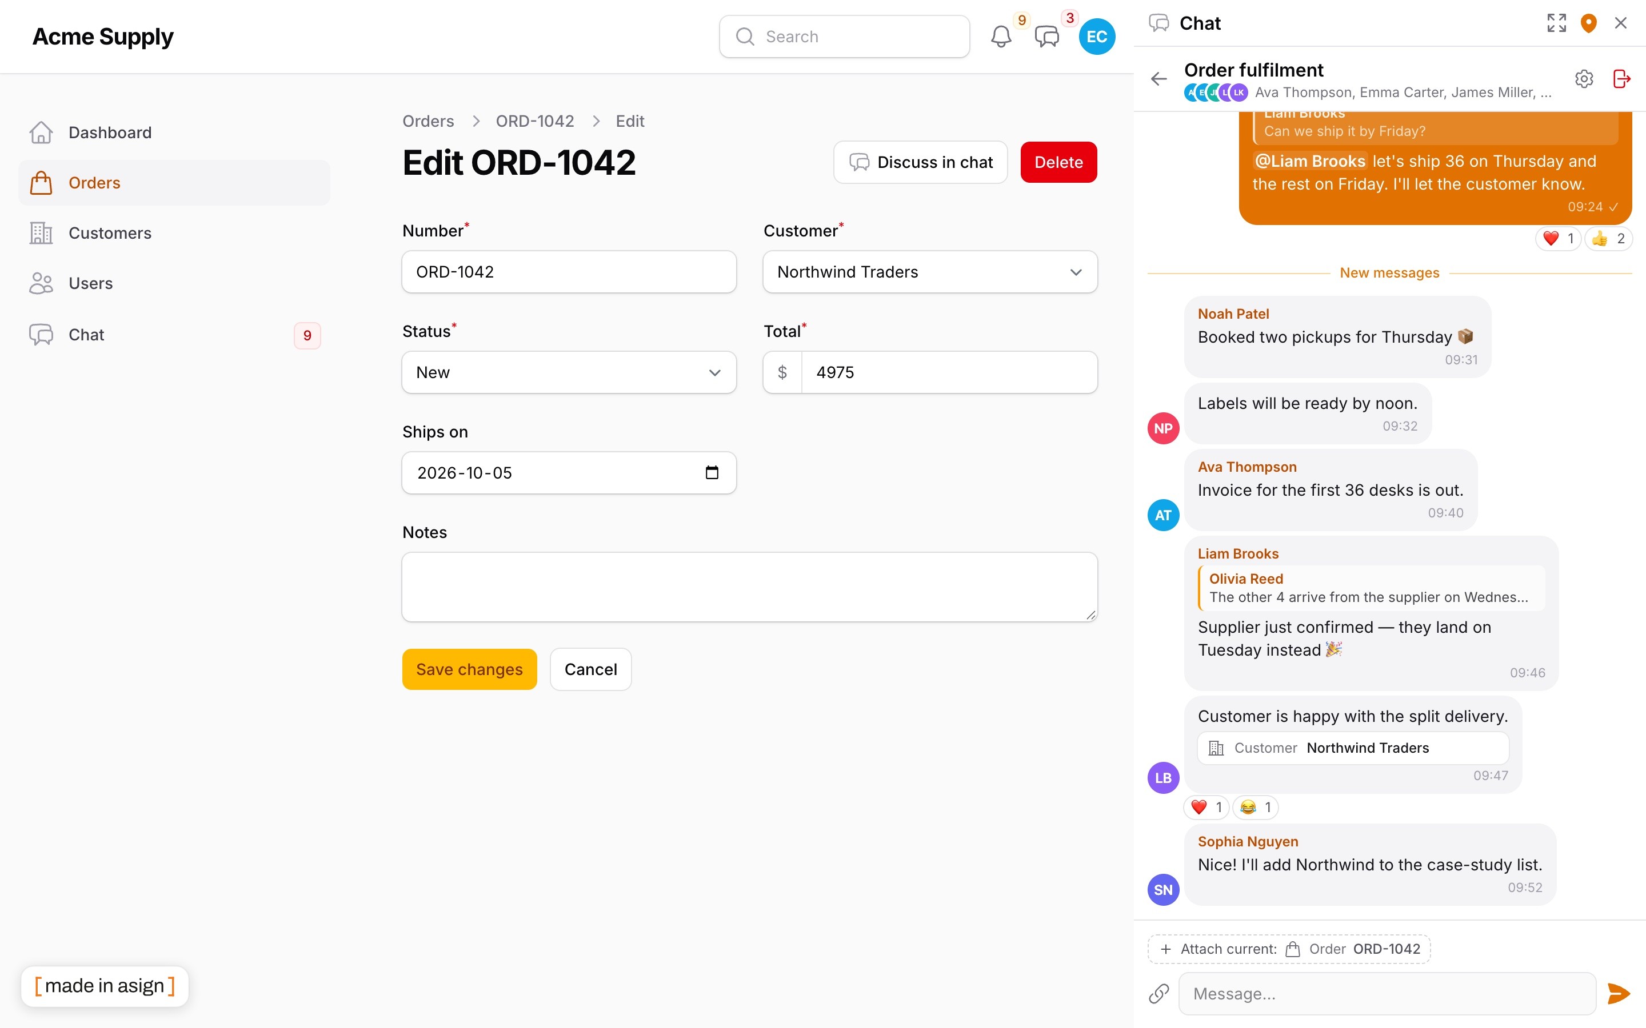The width and height of the screenshot is (1646, 1028).
Task: Click the @Liam Brooks mention
Action: [1309, 161]
